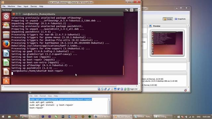The height and width of the screenshot is (119, 212).
Task: Open PowerPoint icon on Windows taskbar
Action: click(76, 117)
